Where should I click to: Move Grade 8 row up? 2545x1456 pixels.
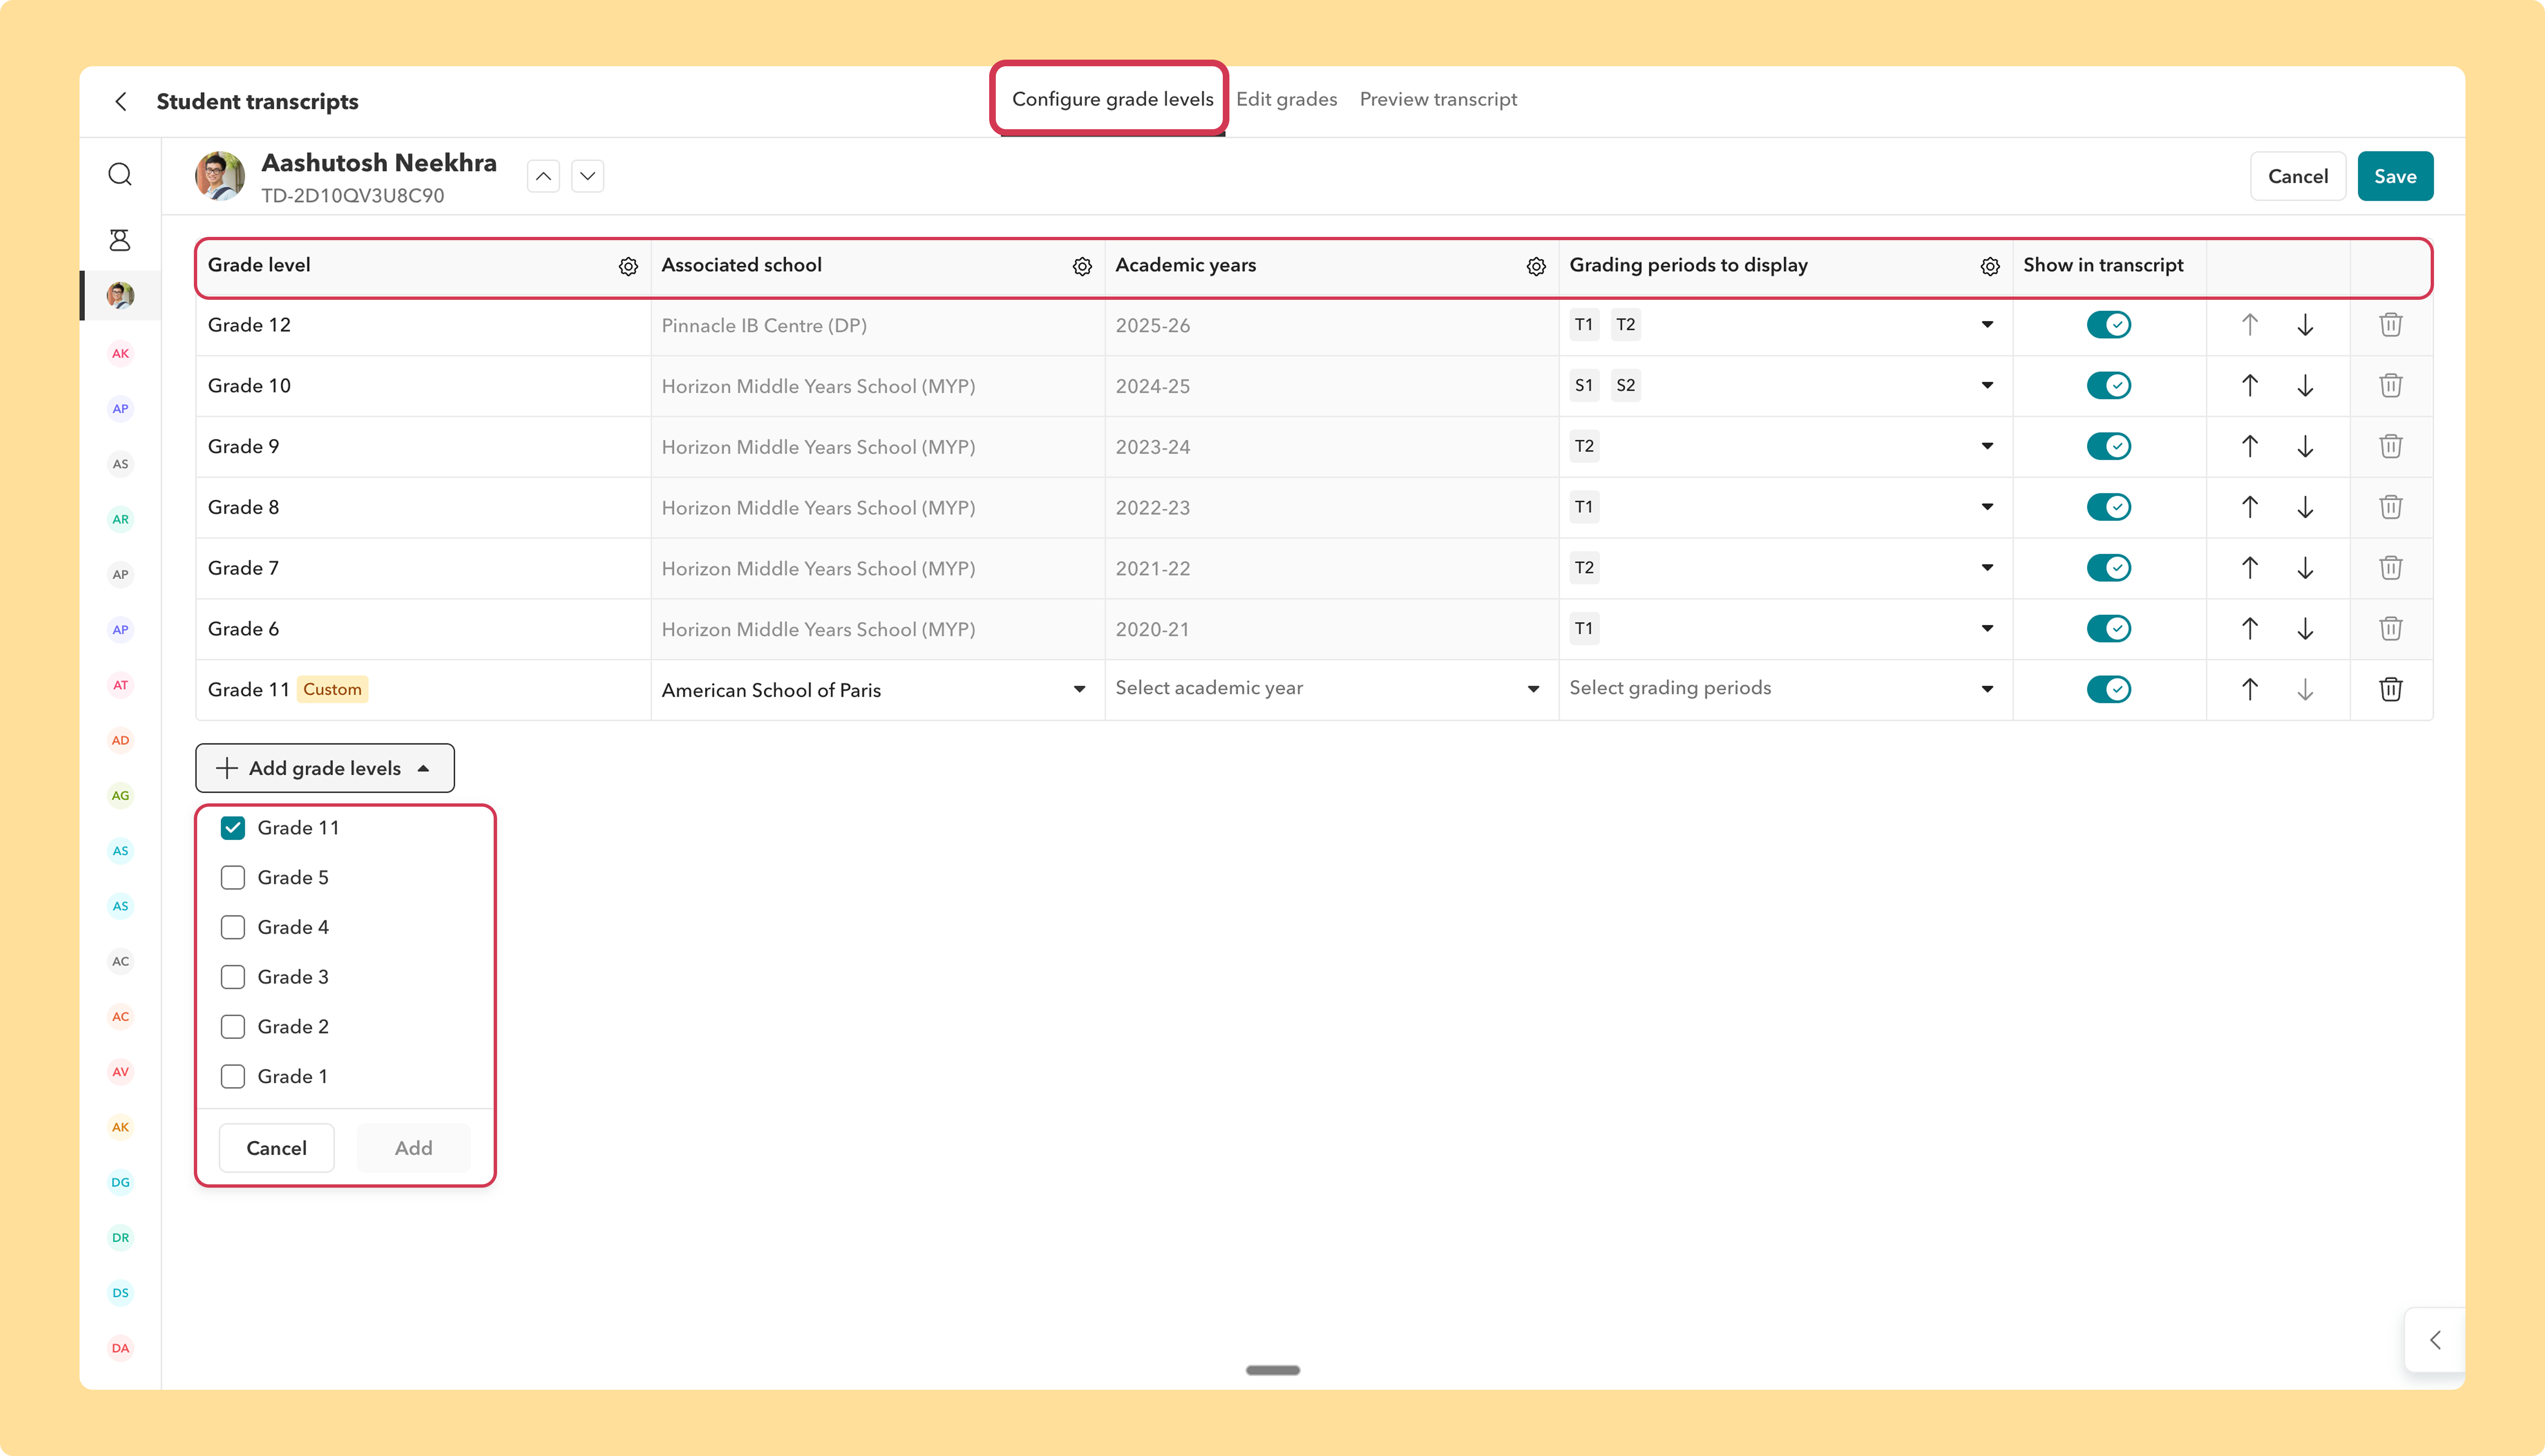tap(2250, 507)
